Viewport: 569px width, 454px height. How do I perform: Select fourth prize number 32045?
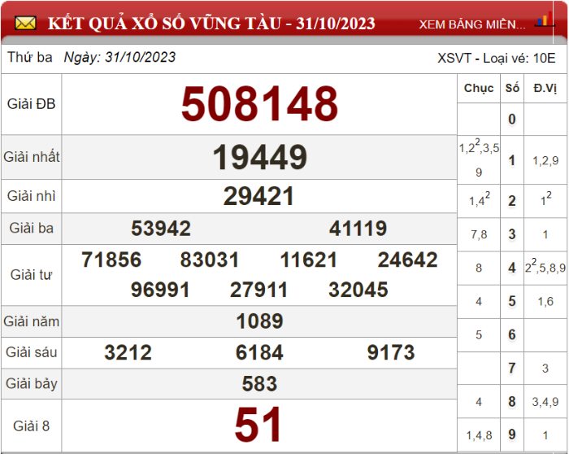(x=358, y=290)
